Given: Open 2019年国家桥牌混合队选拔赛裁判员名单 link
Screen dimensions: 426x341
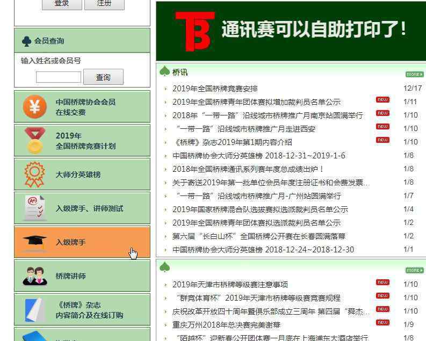Looking at the screenshot, I should [260, 209].
